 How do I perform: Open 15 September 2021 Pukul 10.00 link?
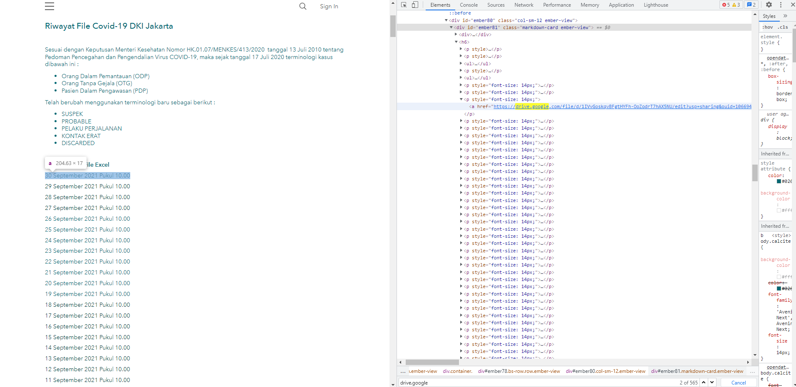87,337
